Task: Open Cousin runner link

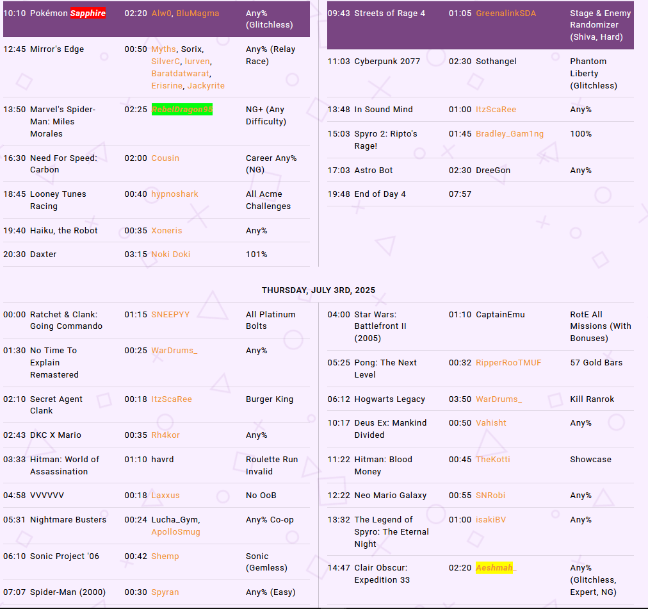Action: tap(165, 158)
